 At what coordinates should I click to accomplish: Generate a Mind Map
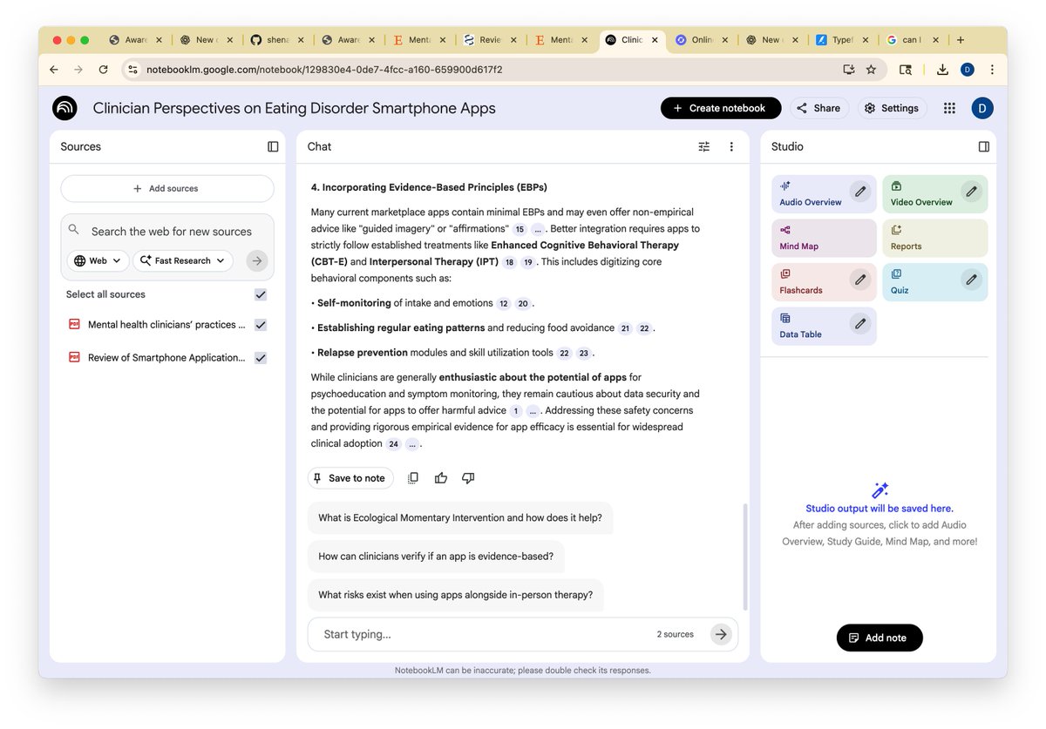824,238
